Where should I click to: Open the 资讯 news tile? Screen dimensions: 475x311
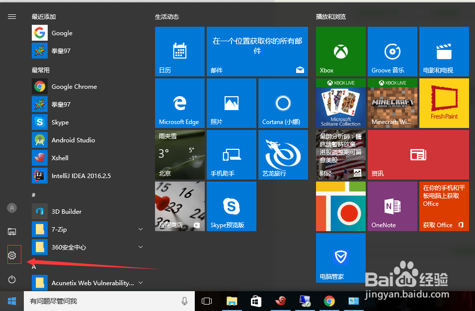[418, 155]
